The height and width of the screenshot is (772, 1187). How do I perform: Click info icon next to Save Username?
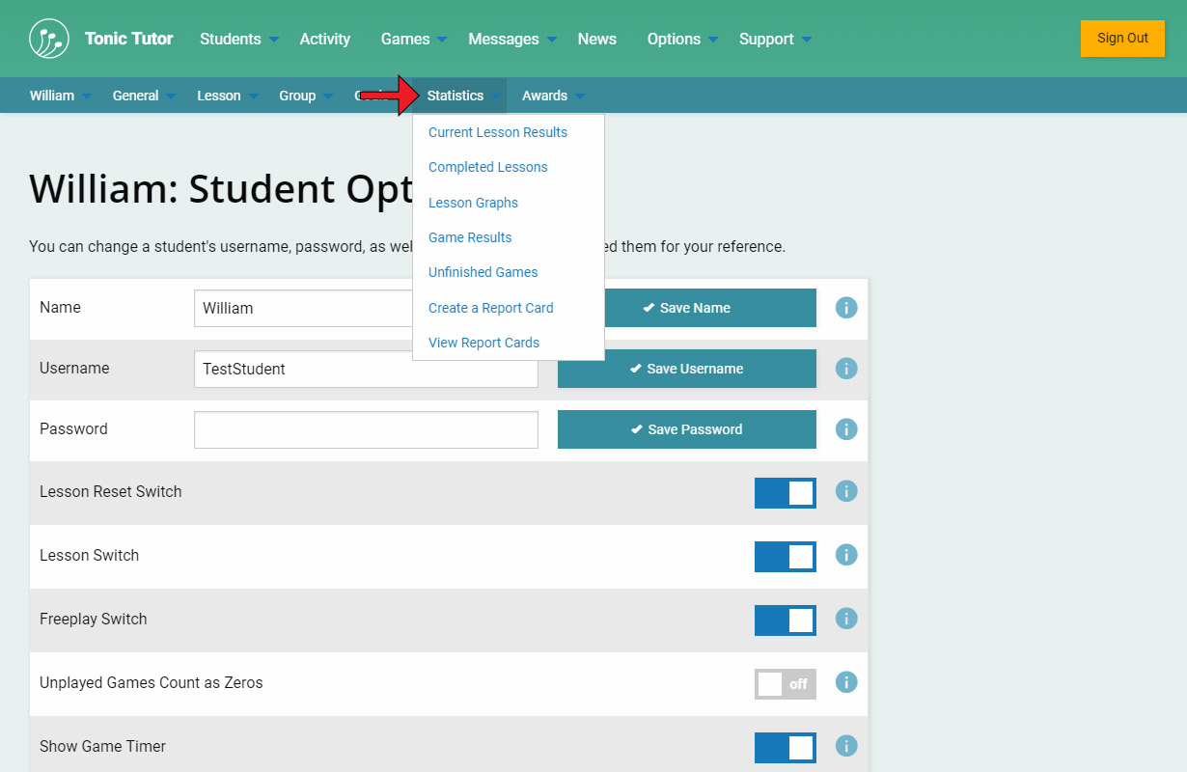[846, 369]
